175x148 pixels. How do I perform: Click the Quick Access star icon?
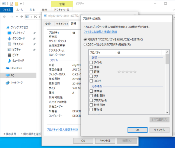point(8,27)
